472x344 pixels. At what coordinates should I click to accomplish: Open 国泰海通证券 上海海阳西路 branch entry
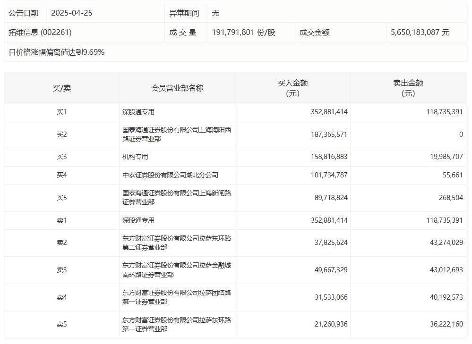pyautogui.click(x=176, y=134)
